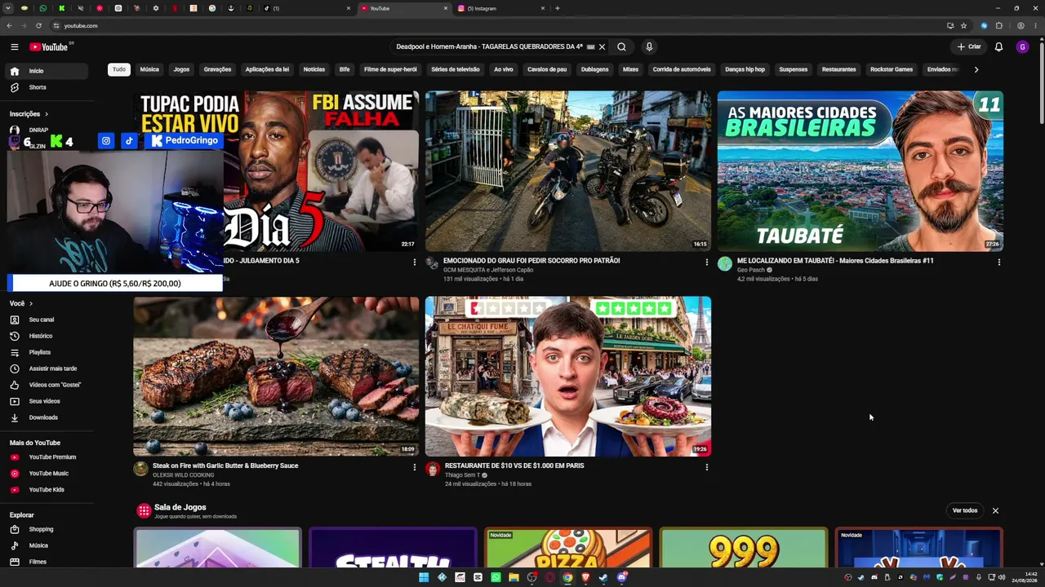Viewport: 1045px width, 587px height.
Task: Select the Tudo filter chip
Action: [119, 69]
